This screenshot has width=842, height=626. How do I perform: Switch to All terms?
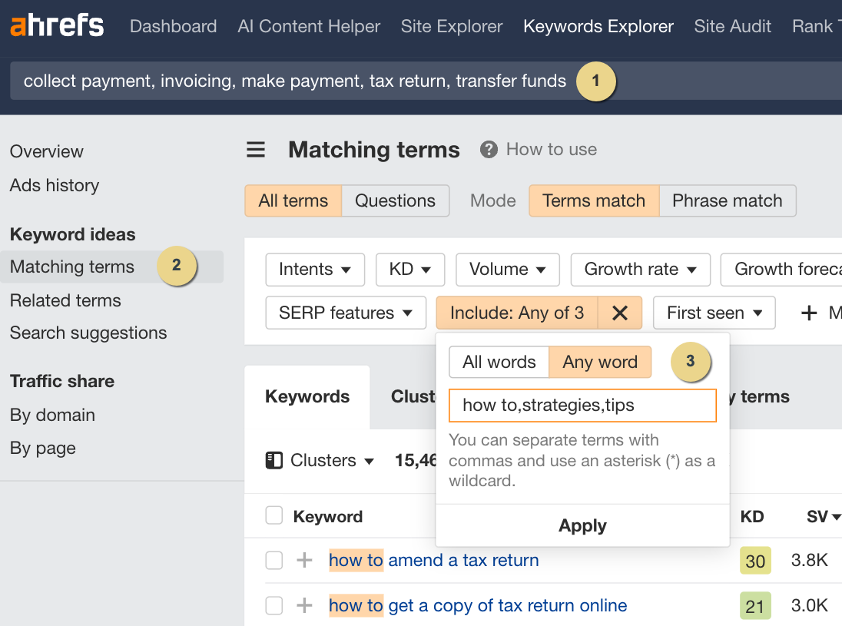(293, 200)
